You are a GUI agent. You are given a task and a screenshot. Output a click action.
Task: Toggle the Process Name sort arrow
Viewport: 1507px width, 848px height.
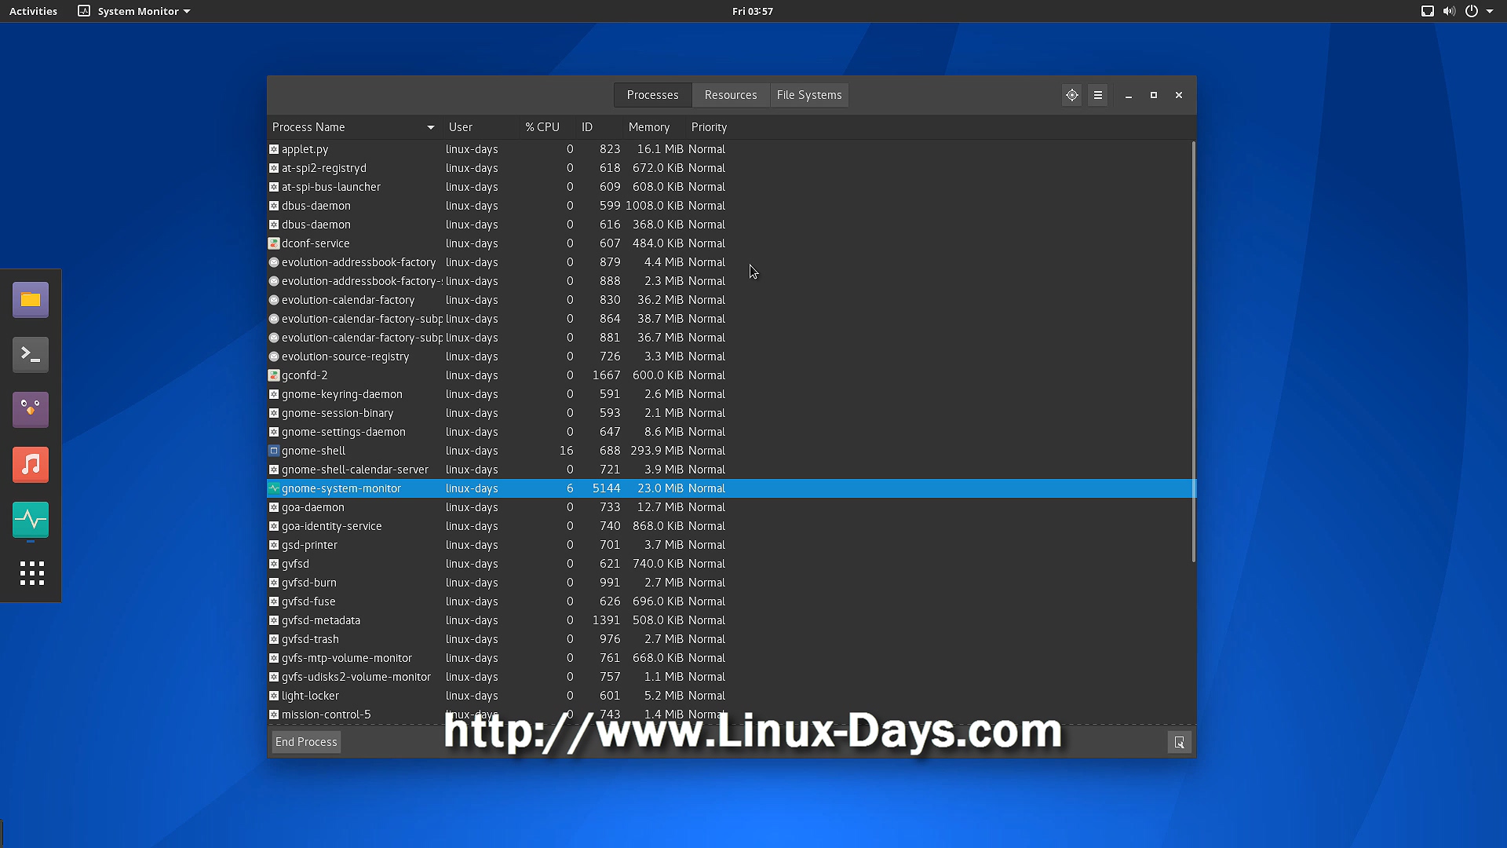(430, 127)
